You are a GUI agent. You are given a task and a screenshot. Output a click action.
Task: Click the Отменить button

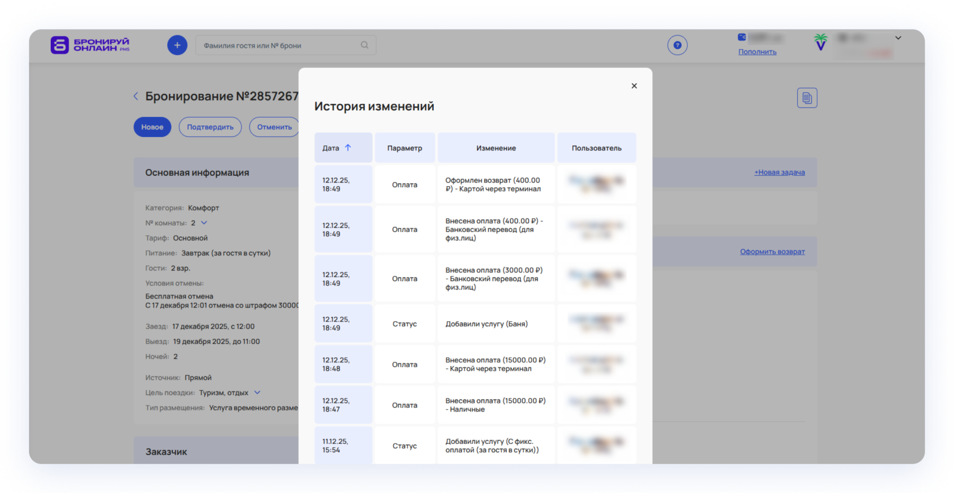click(274, 127)
